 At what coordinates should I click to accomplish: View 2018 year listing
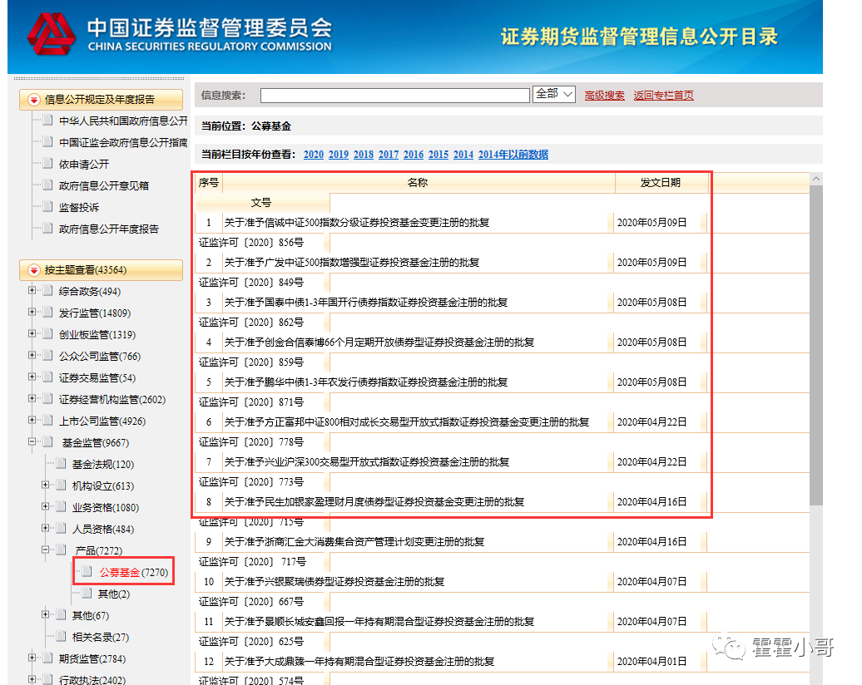(364, 155)
